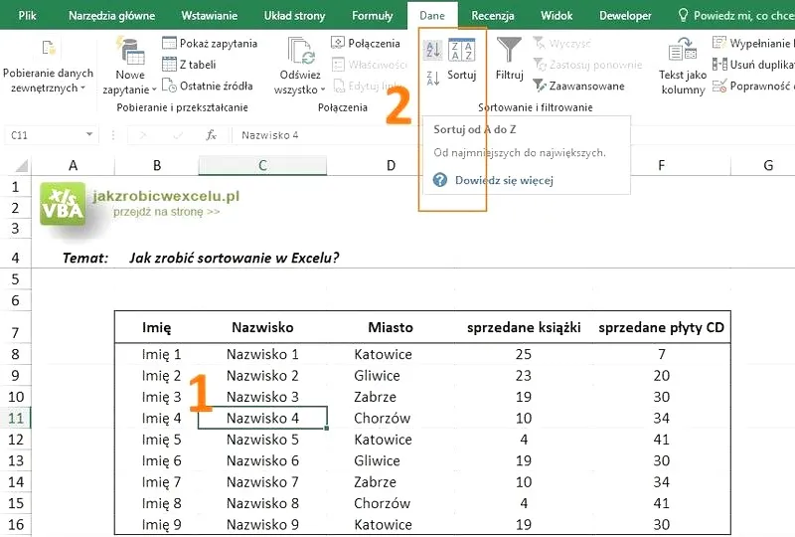Image resolution: width=795 pixels, height=537 pixels.
Task: Click the Pokaż zapytania icon
Action: 169,43
